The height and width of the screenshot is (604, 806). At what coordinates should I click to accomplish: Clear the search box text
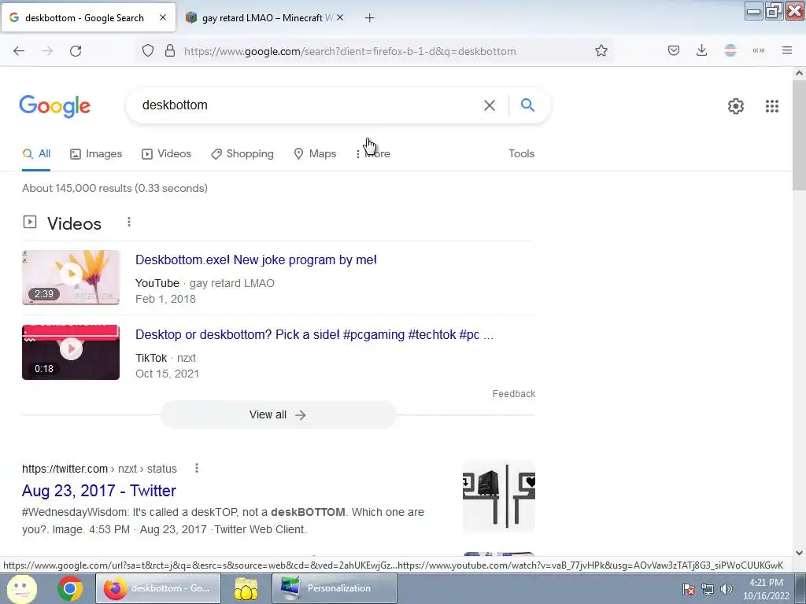490,105
